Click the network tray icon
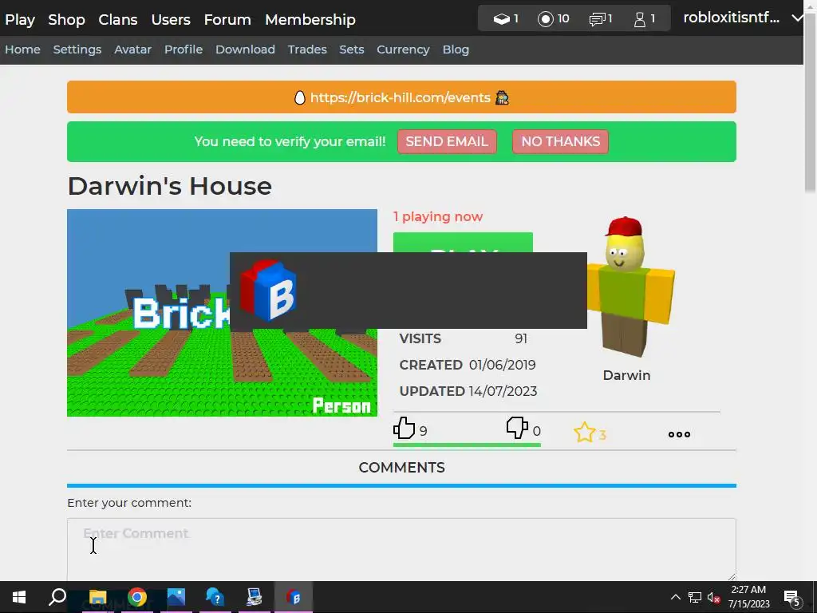Viewport: 817px width, 613px height. click(x=695, y=597)
